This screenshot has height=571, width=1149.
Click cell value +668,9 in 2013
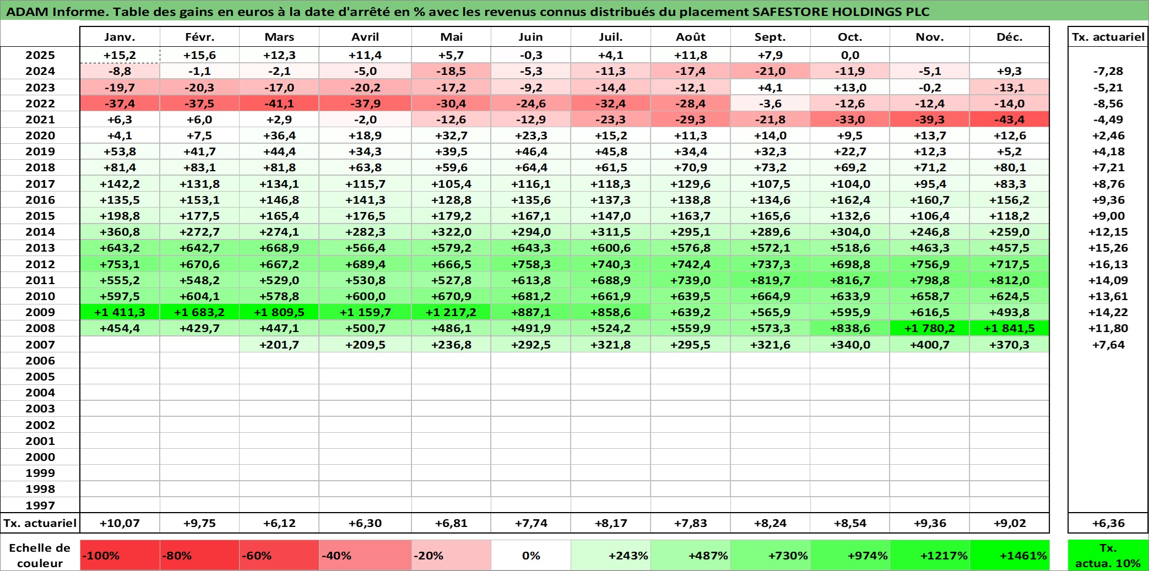(x=279, y=248)
